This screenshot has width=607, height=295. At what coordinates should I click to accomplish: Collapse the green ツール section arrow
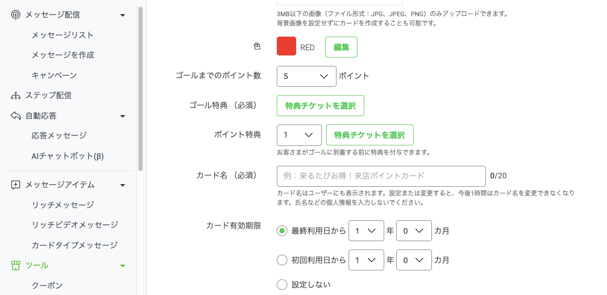pyautogui.click(x=123, y=266)
